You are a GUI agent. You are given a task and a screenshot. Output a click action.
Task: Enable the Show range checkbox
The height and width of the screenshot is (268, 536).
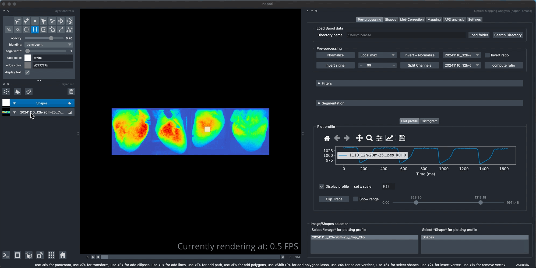[x=356, y=199]
